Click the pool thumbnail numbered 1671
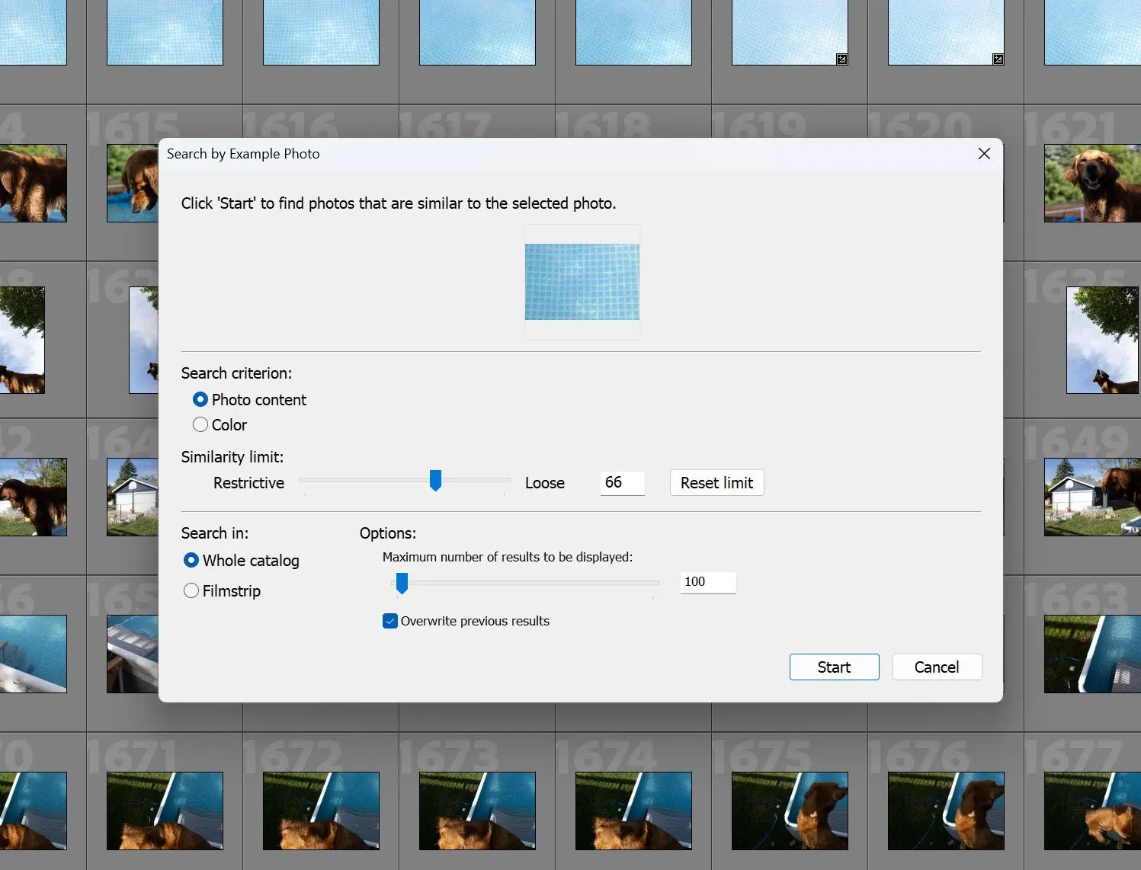 (164, 811)
